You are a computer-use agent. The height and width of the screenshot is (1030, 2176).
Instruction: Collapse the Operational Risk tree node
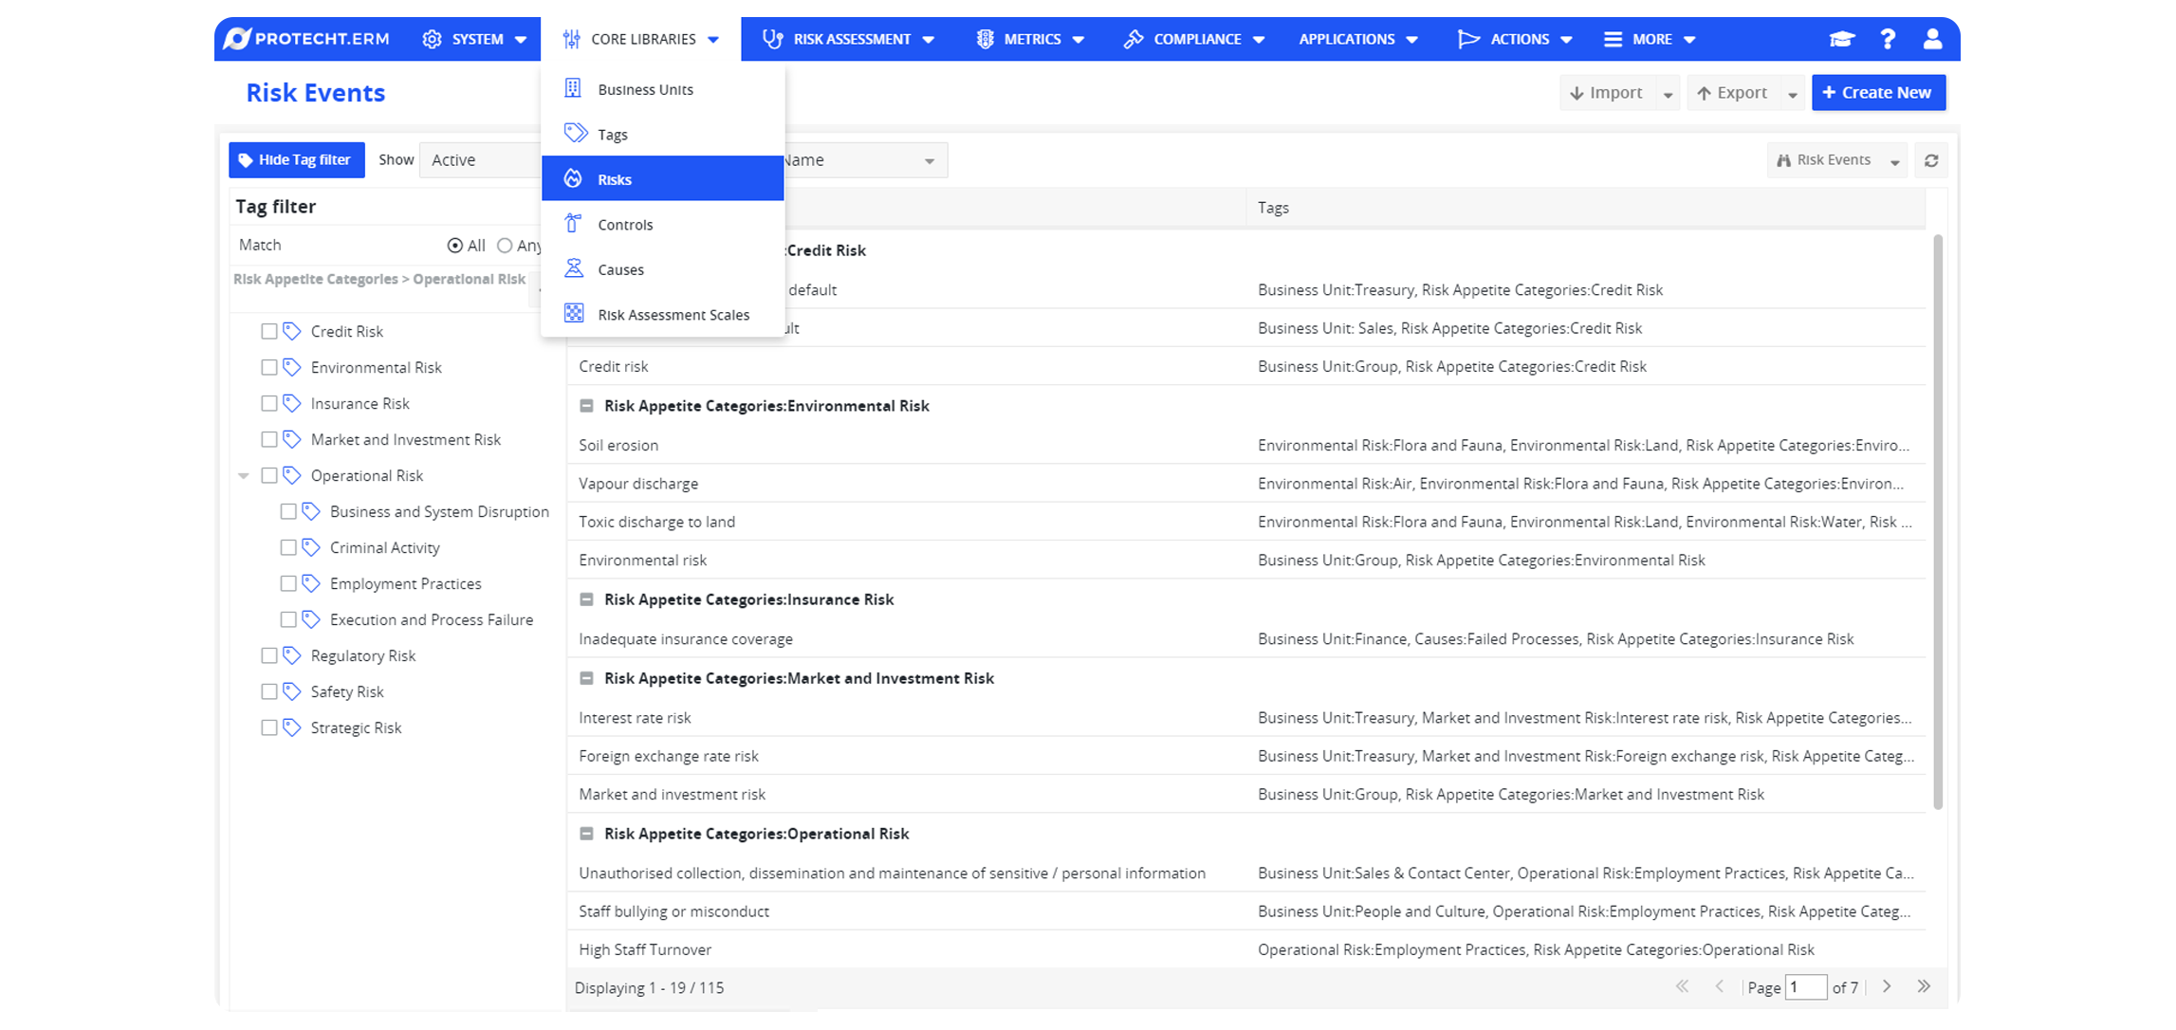(x=244, y=476)
